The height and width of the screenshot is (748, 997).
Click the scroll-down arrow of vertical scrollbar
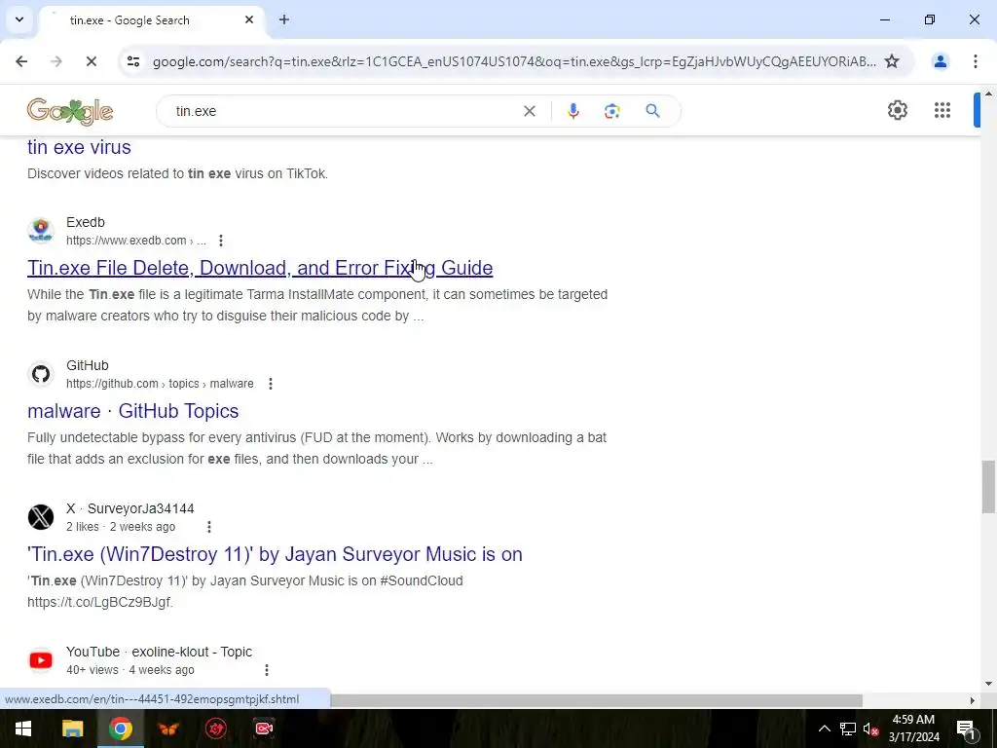pos(988,684)
